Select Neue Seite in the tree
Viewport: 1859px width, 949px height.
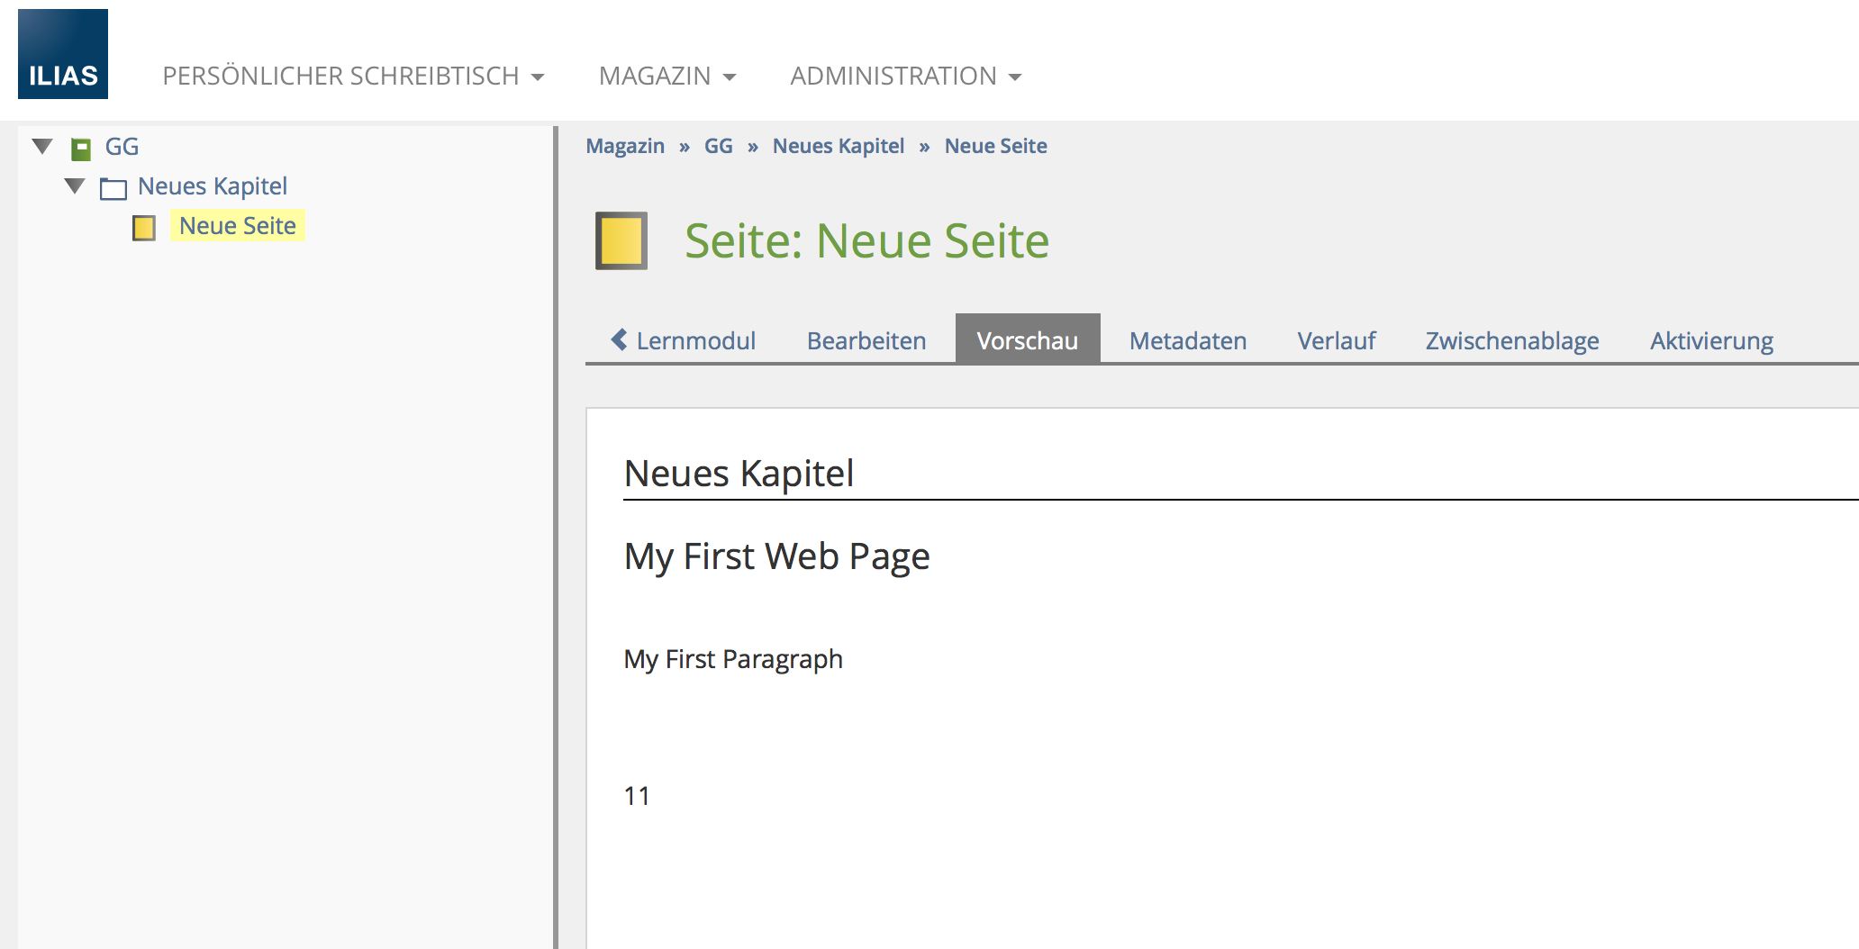(x=238, y=226)
